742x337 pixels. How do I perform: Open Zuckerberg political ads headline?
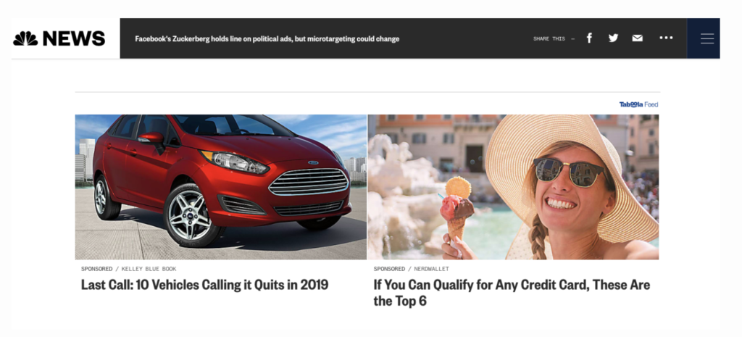coord(267,39)
